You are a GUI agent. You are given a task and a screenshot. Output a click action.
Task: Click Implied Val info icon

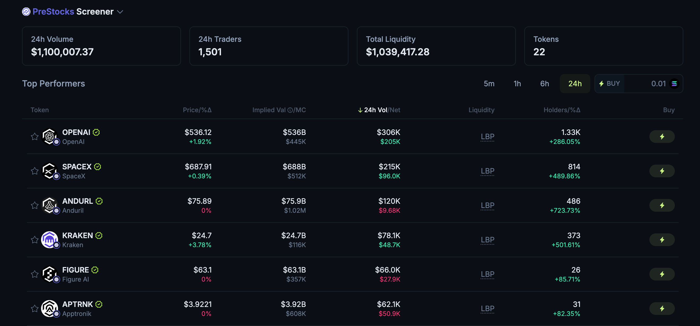pyautogui.click(x=290, y=110)
